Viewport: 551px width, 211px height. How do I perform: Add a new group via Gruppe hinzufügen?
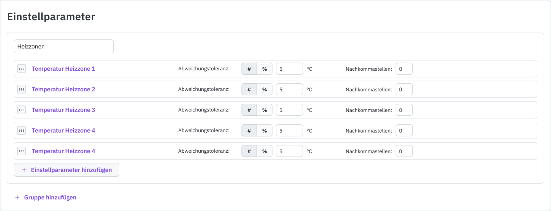point(50,197)
